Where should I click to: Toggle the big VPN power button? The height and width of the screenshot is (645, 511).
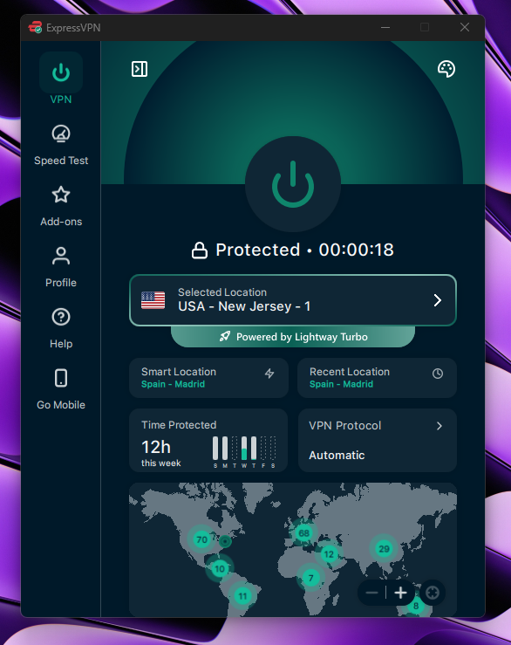point(293,184)
